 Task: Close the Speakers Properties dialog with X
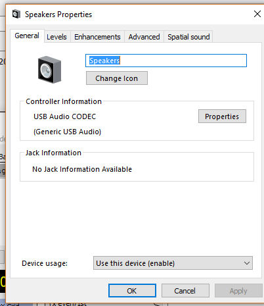click(x=257, y=14)
